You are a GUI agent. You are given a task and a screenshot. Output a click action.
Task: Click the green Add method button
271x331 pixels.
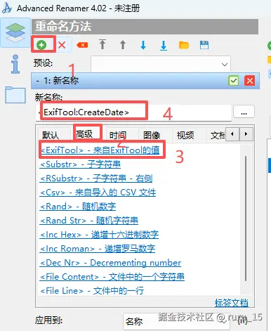click(41, 44)
